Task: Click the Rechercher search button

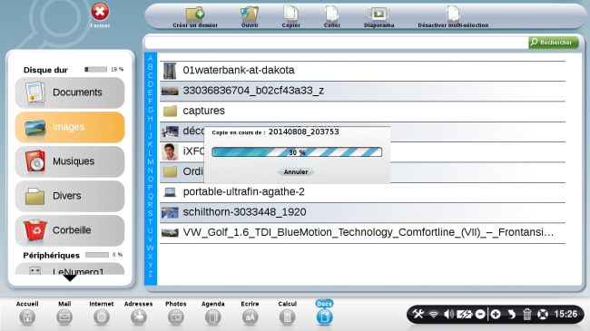Action: coord(553,43)
